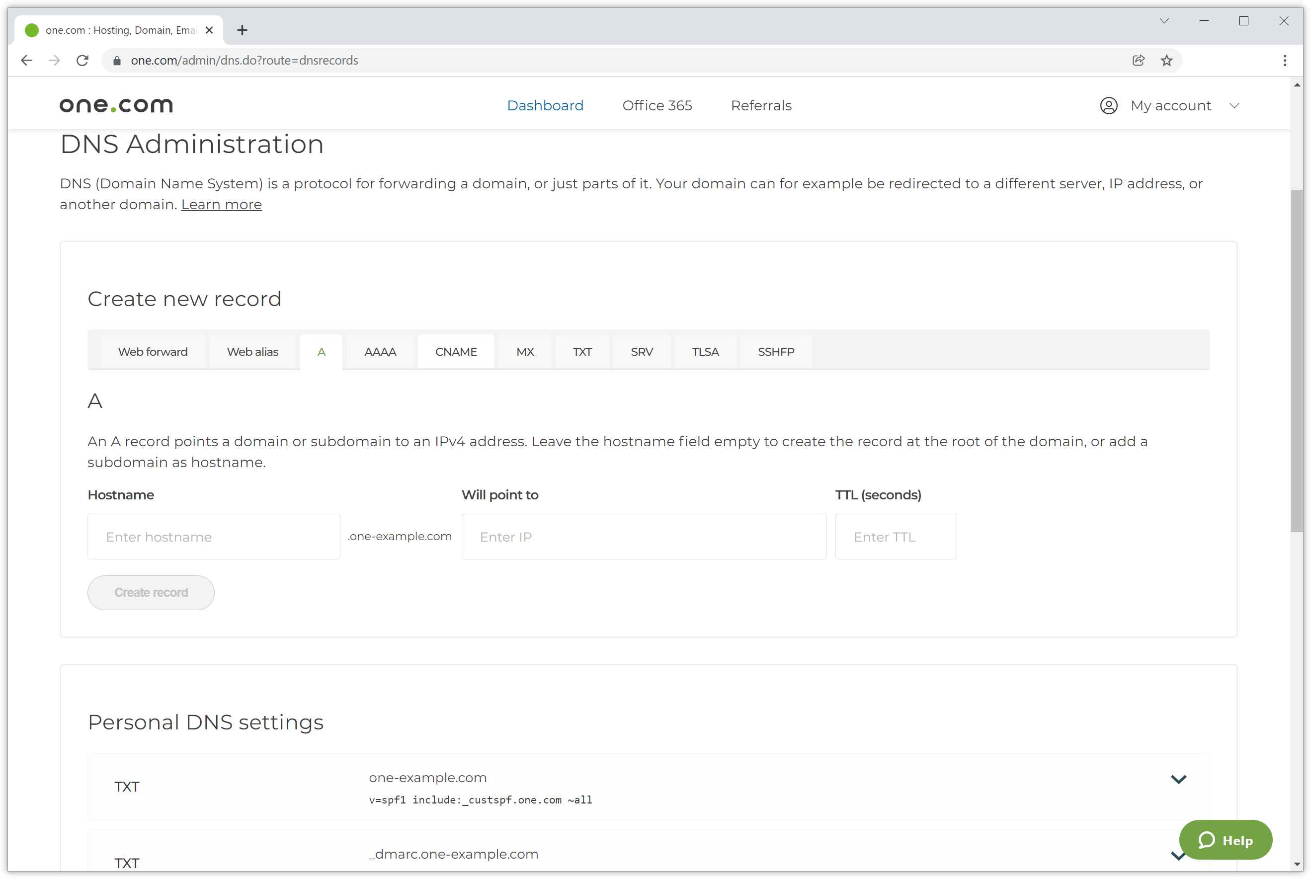Reload the page with the refresh icon

click(x=82, y=61)
